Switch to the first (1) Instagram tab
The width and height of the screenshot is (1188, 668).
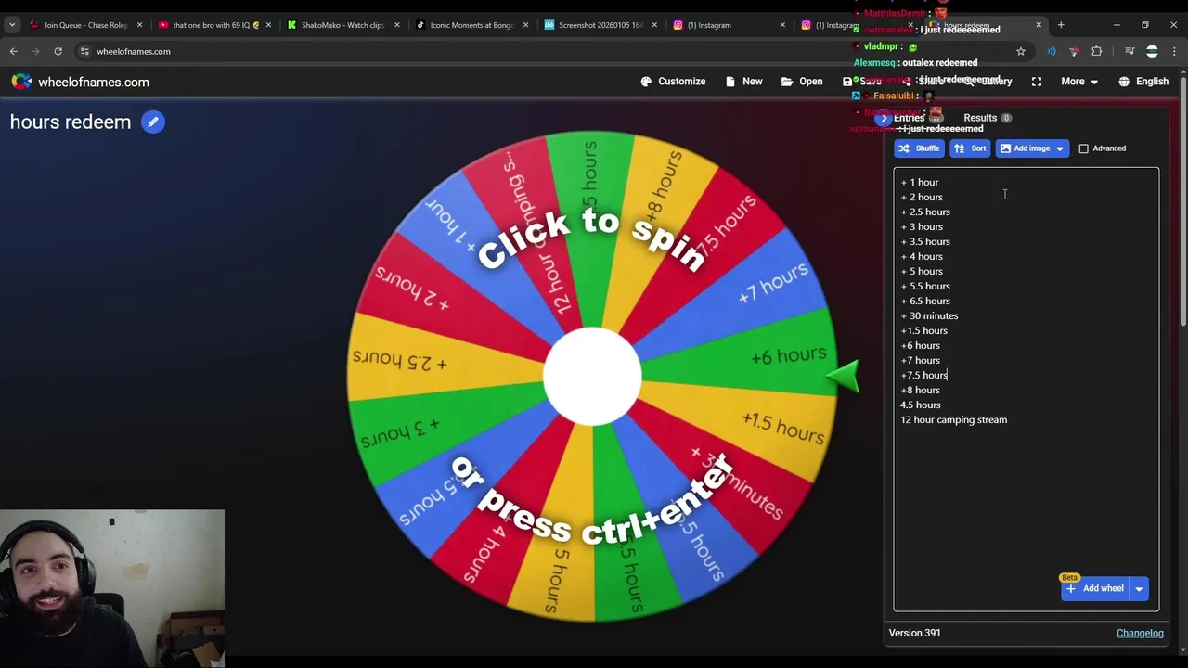tap(728, 25)
